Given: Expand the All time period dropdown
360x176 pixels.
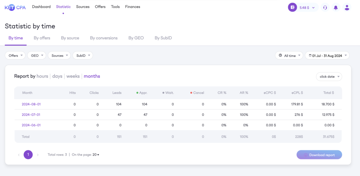Looking at the screenshot, I should pyautogui.click(x=289, y=55).
